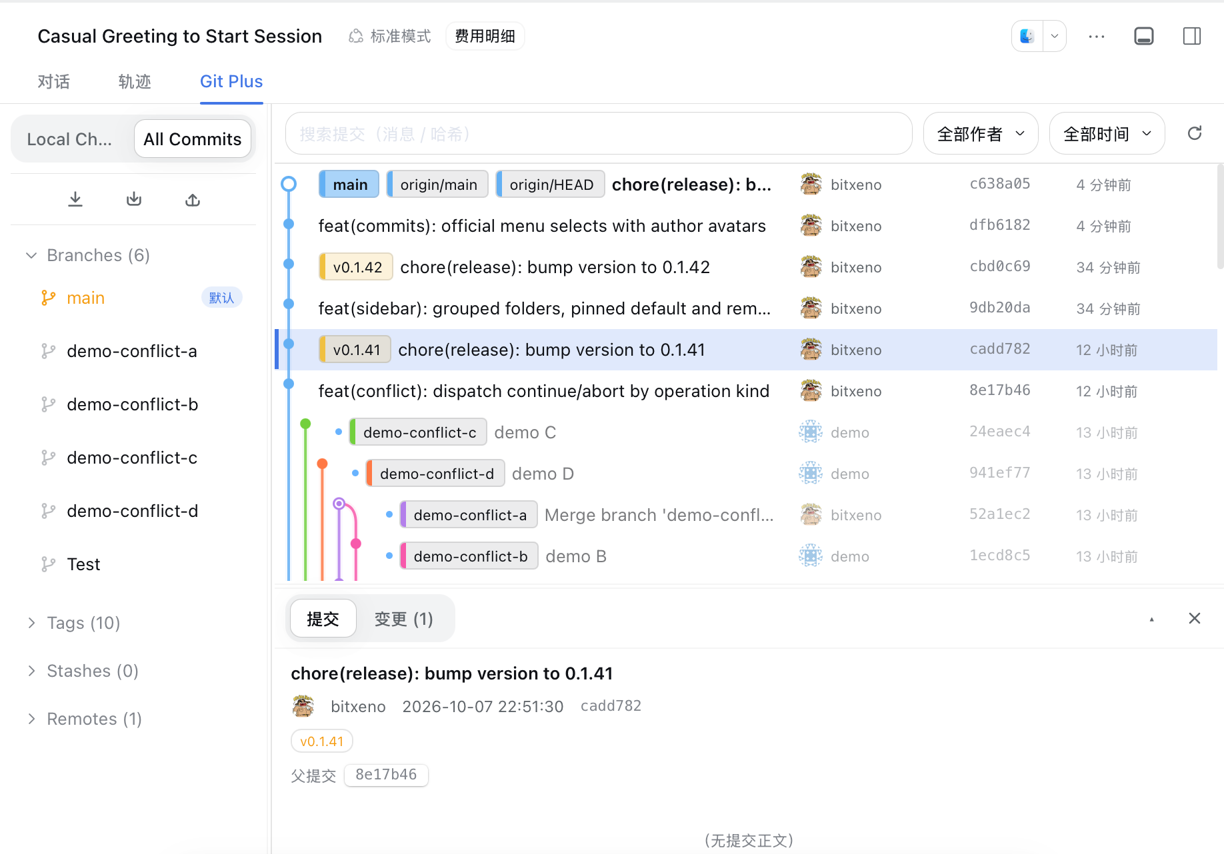Click bitxeno avatar in commit details
Viewport: 1224px width, 854px height.
[303, 706]
